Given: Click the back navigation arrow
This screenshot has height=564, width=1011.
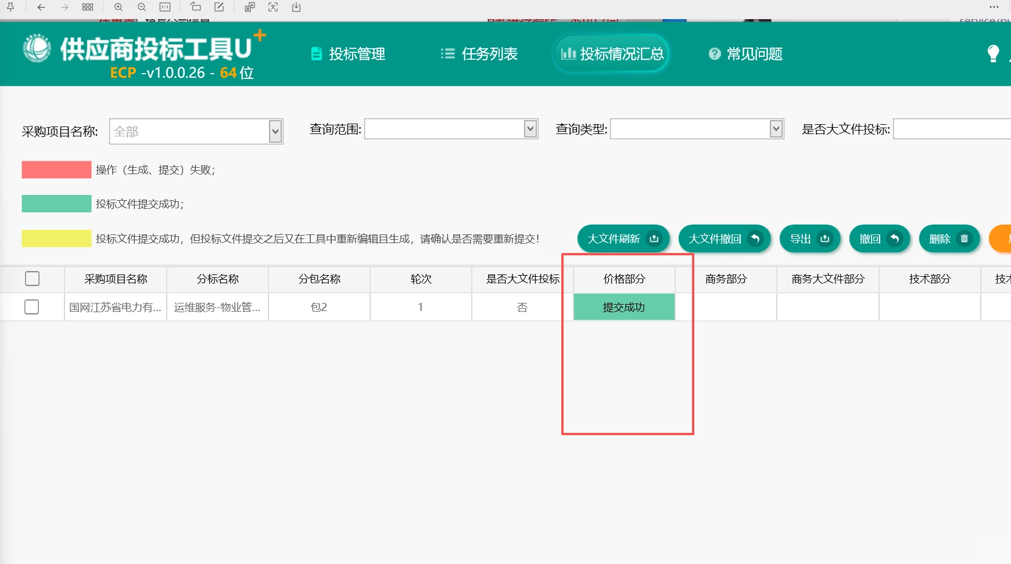Looking at the screenshot, I should click(40, 8).
